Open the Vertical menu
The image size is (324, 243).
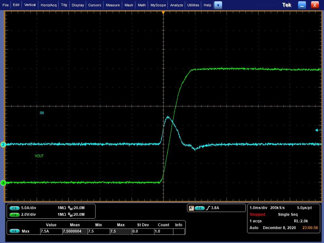tap(30, 5)
